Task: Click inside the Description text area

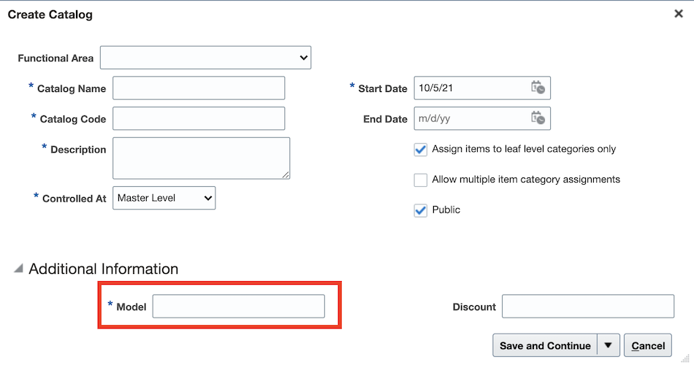Action: click(x=202, y=158)
